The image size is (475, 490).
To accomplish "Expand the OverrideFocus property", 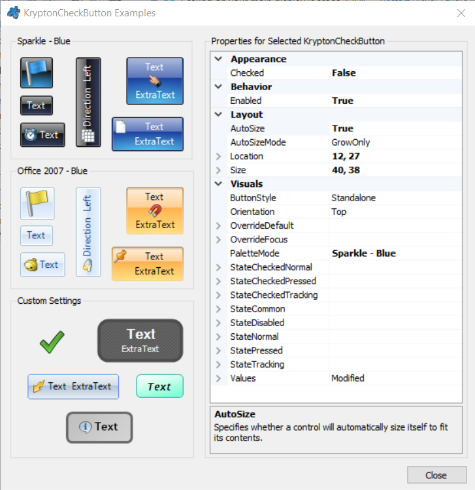I will [x=218, y=239].
